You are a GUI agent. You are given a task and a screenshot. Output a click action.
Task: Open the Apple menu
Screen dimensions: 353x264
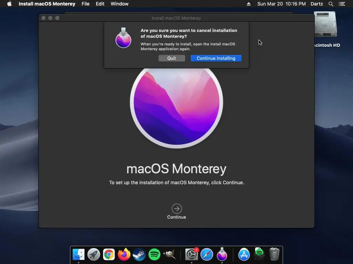[9, 4]
